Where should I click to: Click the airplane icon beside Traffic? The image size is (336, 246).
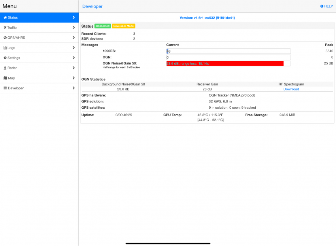[x=5, y=28]
